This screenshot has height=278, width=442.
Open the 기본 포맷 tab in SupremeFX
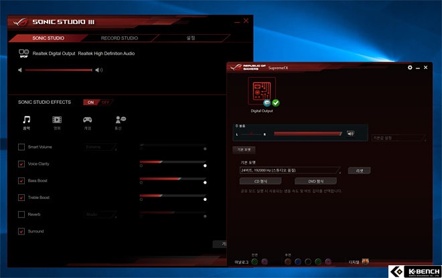tap(244, 149)
